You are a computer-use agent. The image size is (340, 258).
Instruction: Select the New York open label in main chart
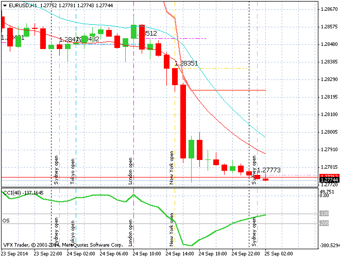click(x=172, y=168)
